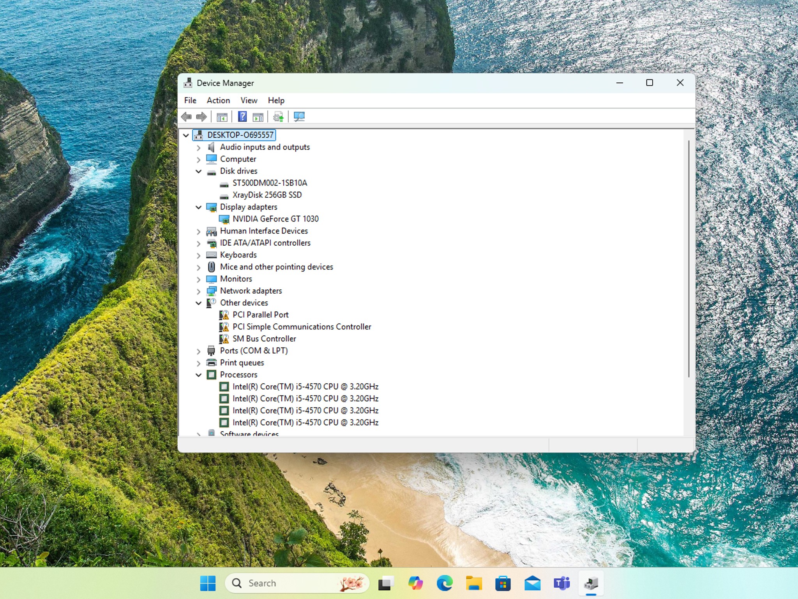Open File Explorer from the taskbar
The width and height of the screenshot is (798, 599).
coord(474,583)
